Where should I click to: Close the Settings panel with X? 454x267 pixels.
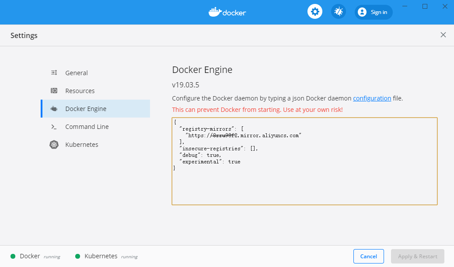coord(443,35)
